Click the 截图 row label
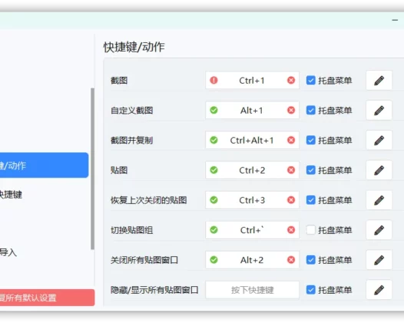This screenshot has height=323, width=404. 119,81
